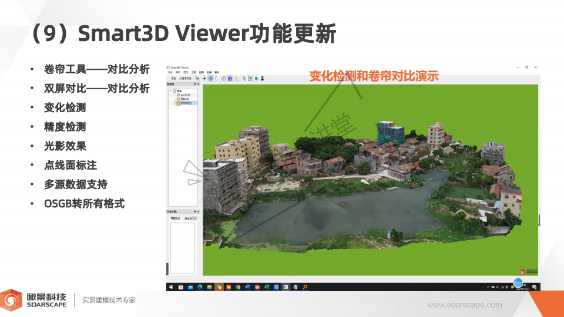Image resolution: width=564 pixels, height=317 pixels.
Task: Toggle the highlighted third layer checkbox
Action: tap(178, 103)
